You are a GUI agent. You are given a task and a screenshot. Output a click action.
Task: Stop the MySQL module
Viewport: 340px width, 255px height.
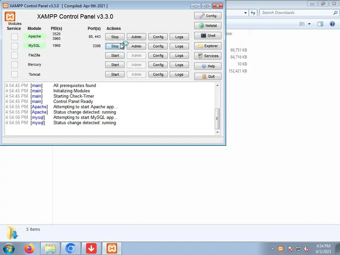pyautogui.click(x=115, y=46)
